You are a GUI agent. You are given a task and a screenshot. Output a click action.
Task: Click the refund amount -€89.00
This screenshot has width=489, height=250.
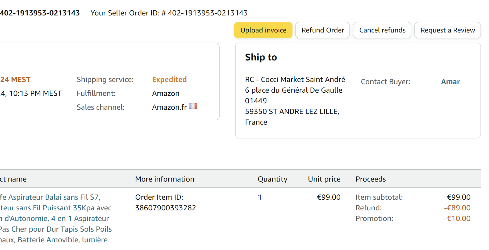click(x=457, y=208)
